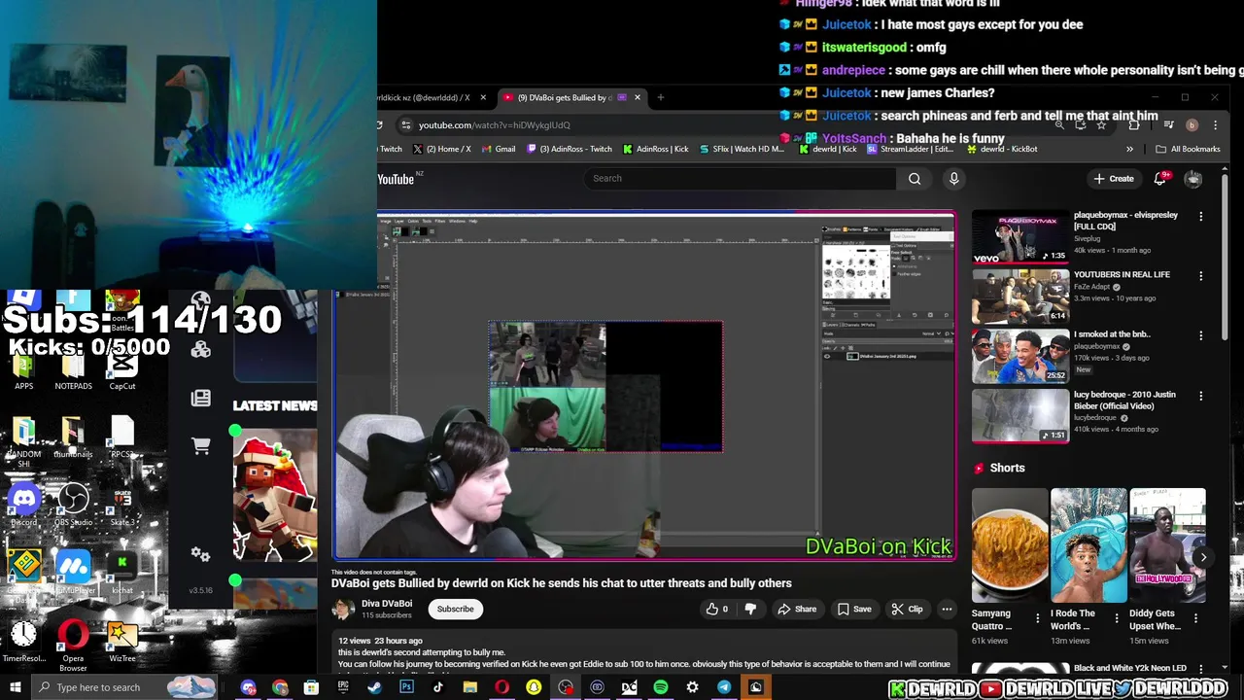Click the YouTube search field
The image size is (1244, 700).
(739, 178)
